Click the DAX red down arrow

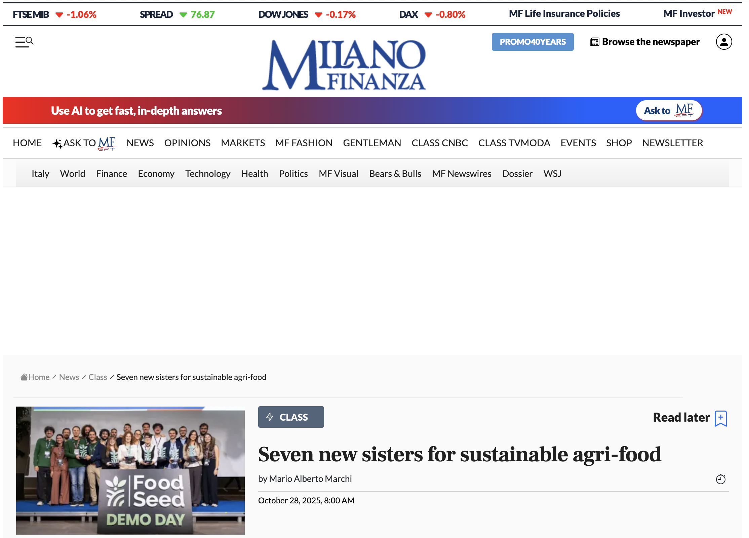click(x=428, y=15)
